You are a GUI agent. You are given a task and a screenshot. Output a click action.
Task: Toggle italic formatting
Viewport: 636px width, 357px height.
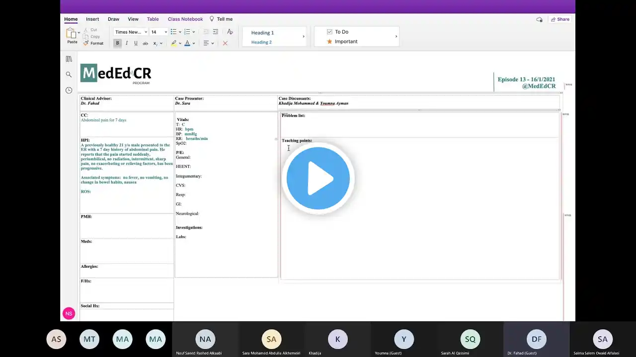pos(127,43)
